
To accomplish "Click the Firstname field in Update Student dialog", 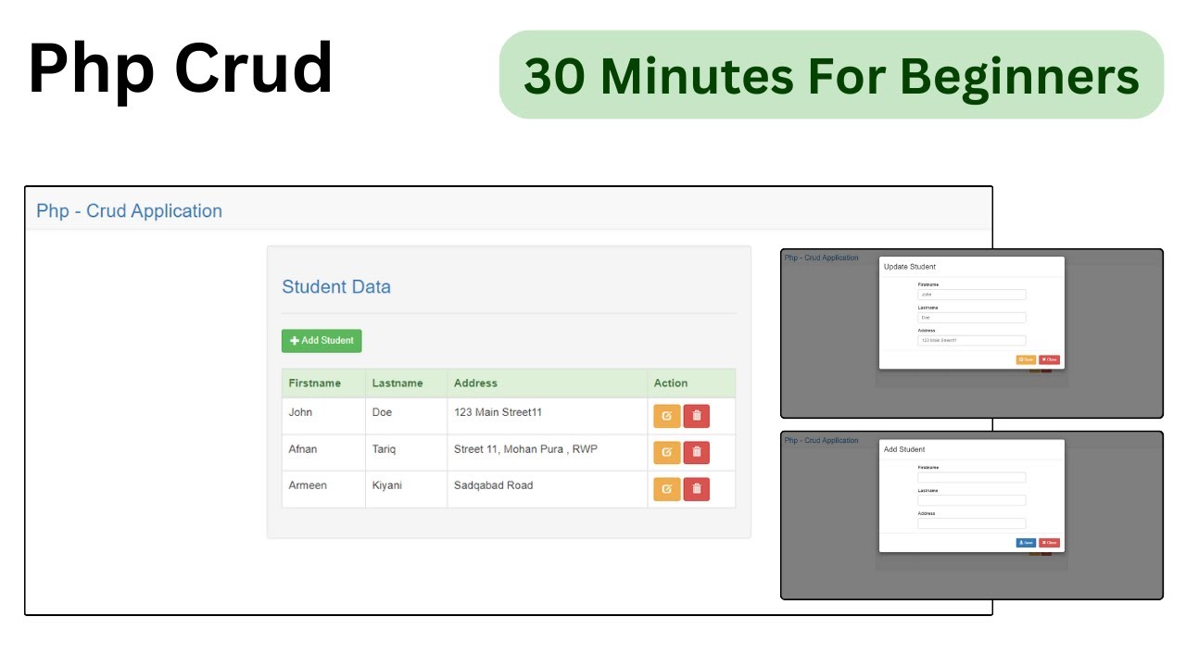I will (x=972, y=295).
